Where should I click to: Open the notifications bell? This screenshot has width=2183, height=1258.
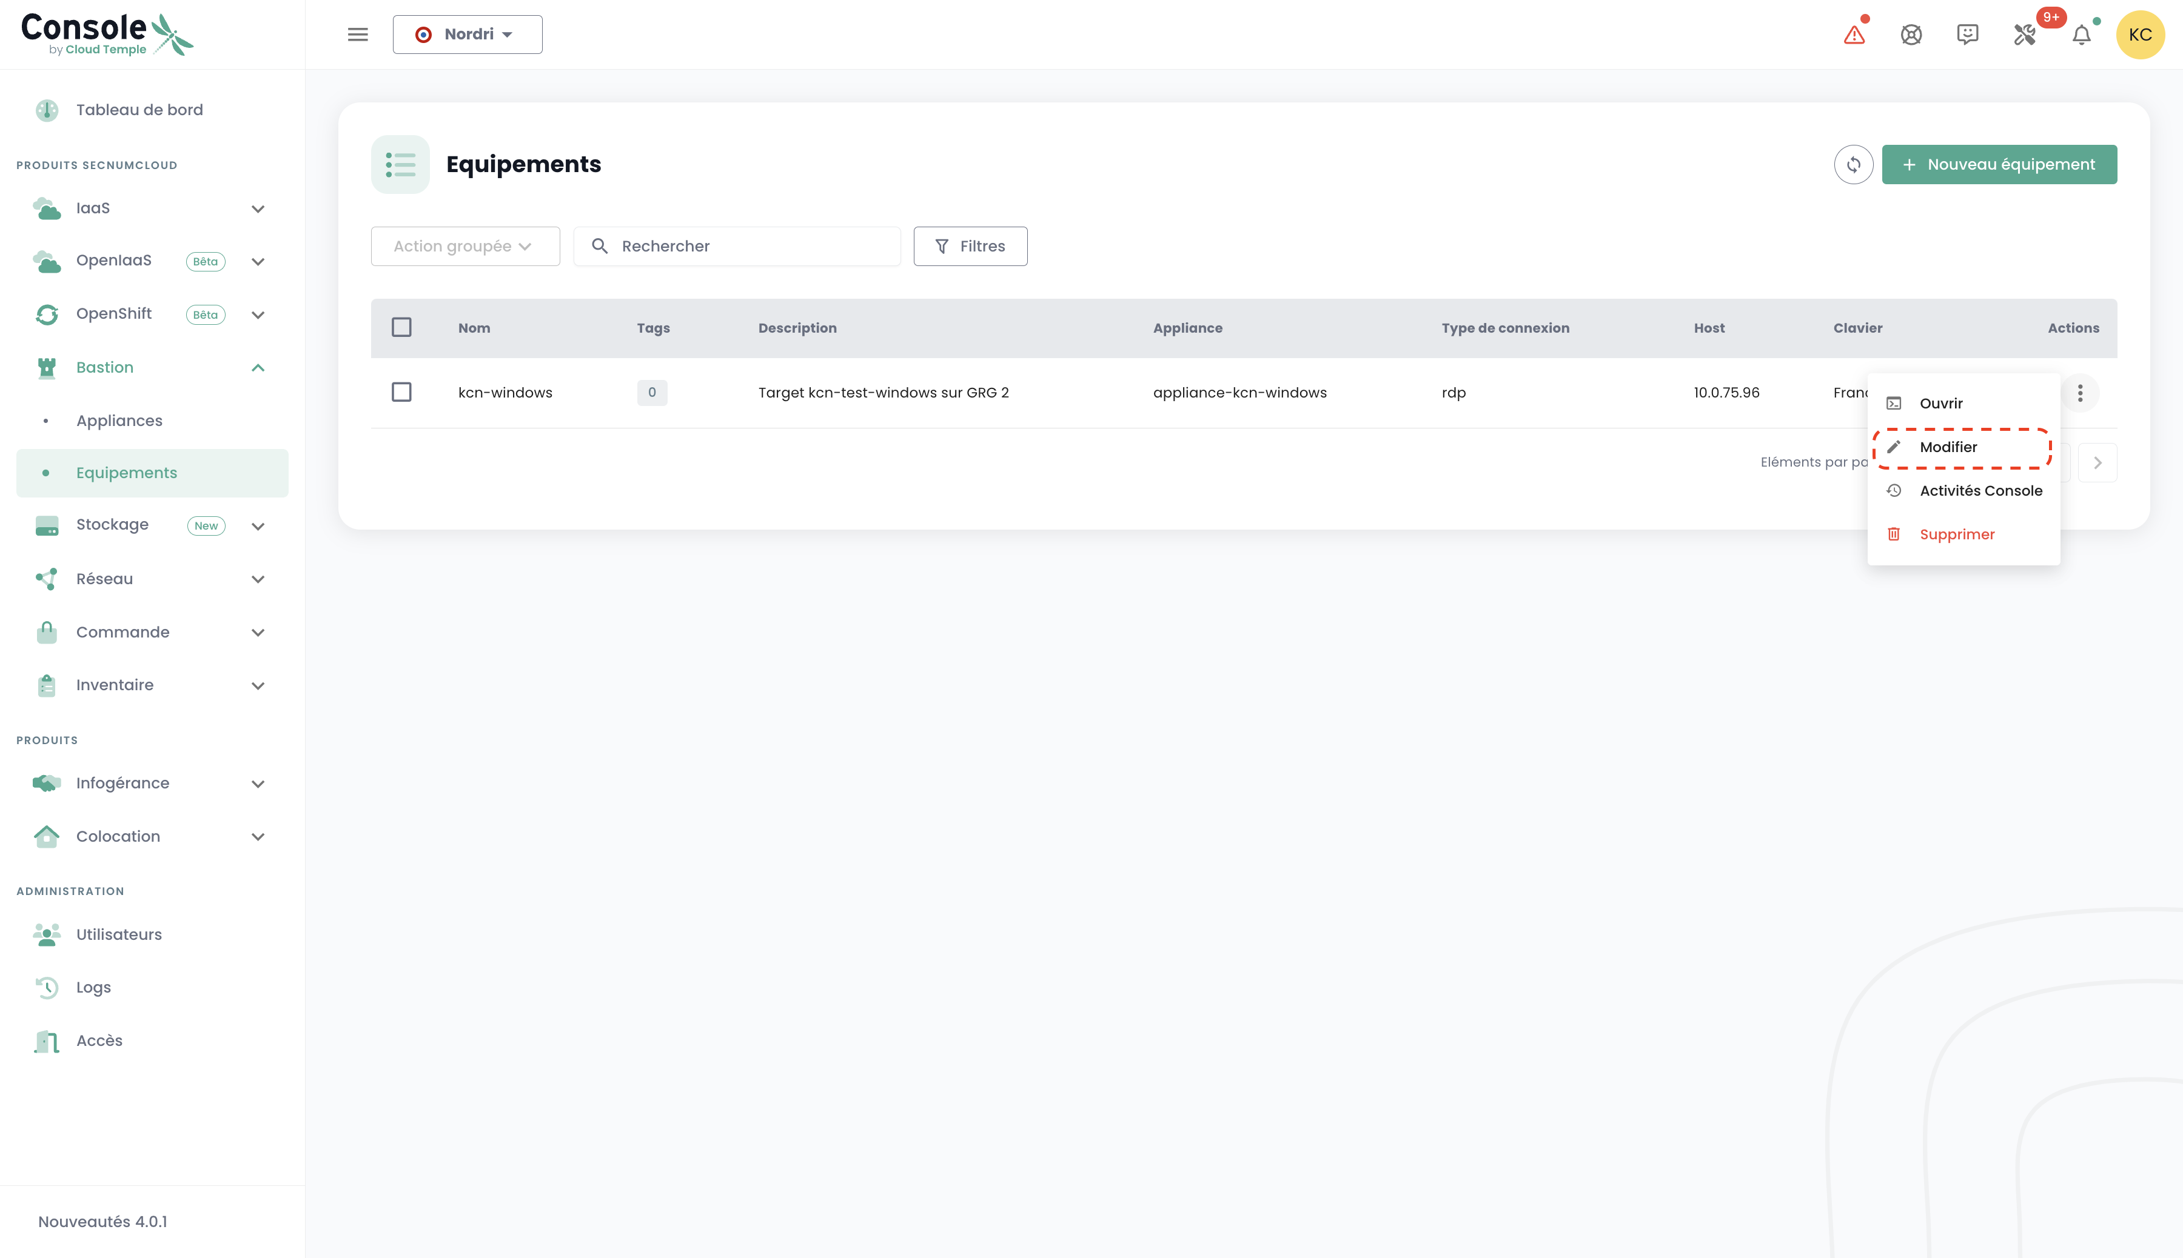pos(2082,35)
